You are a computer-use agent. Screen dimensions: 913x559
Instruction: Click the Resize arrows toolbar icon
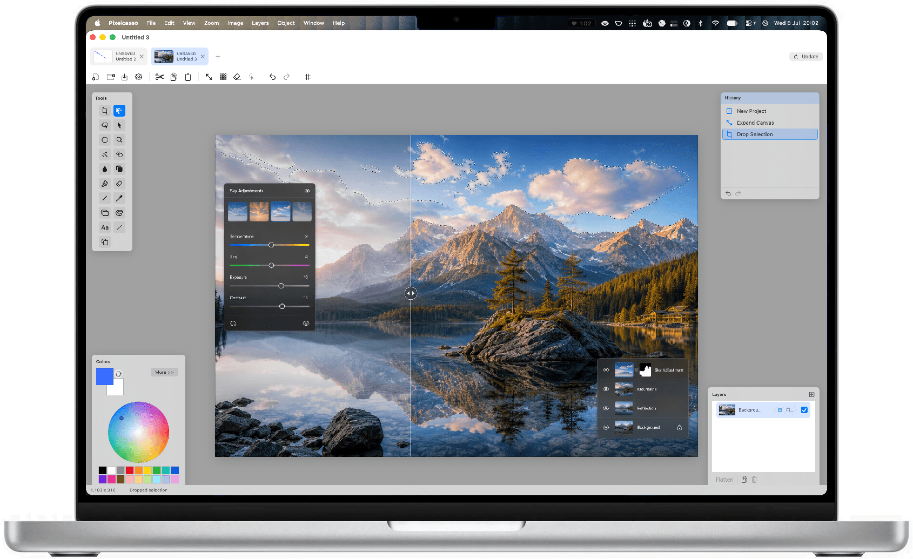(x=209, y=77)
